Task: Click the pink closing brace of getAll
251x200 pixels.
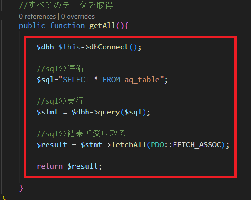Action: coord(21,188)
